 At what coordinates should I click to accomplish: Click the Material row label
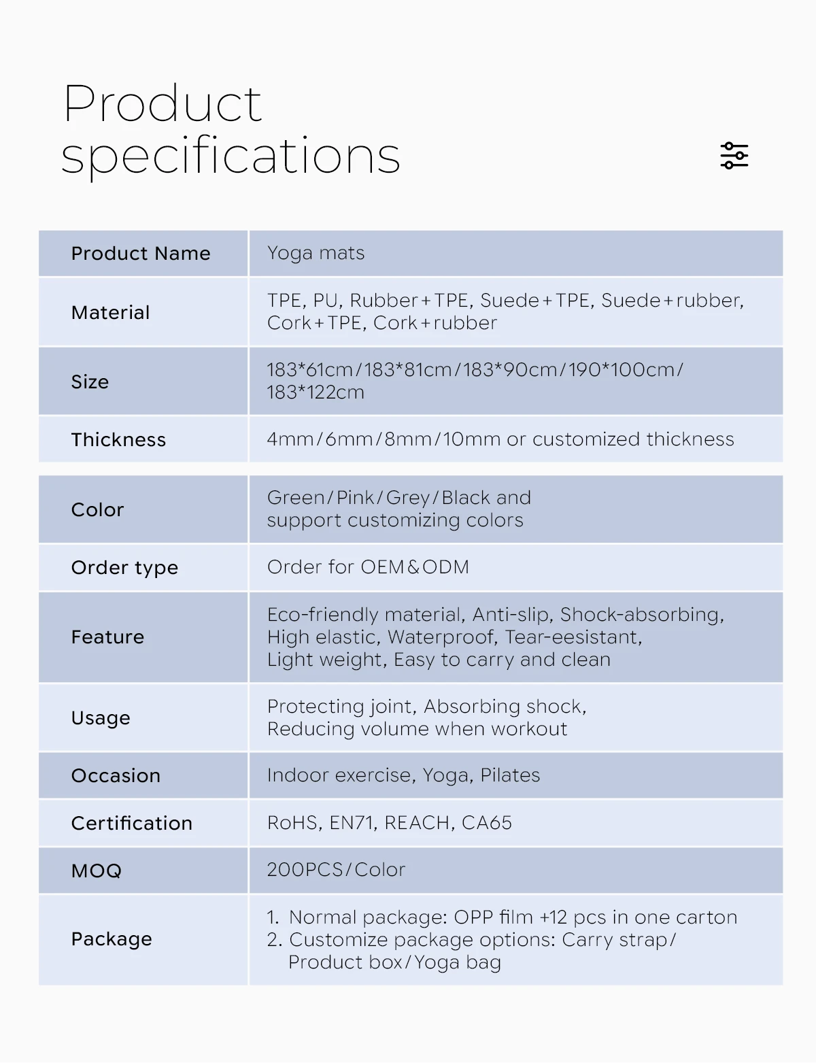pos(110,312)
